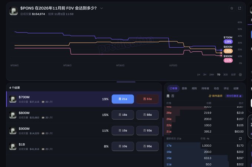Select the 17¢ bid row in order book
252x167 pixels.
(205, 146)
